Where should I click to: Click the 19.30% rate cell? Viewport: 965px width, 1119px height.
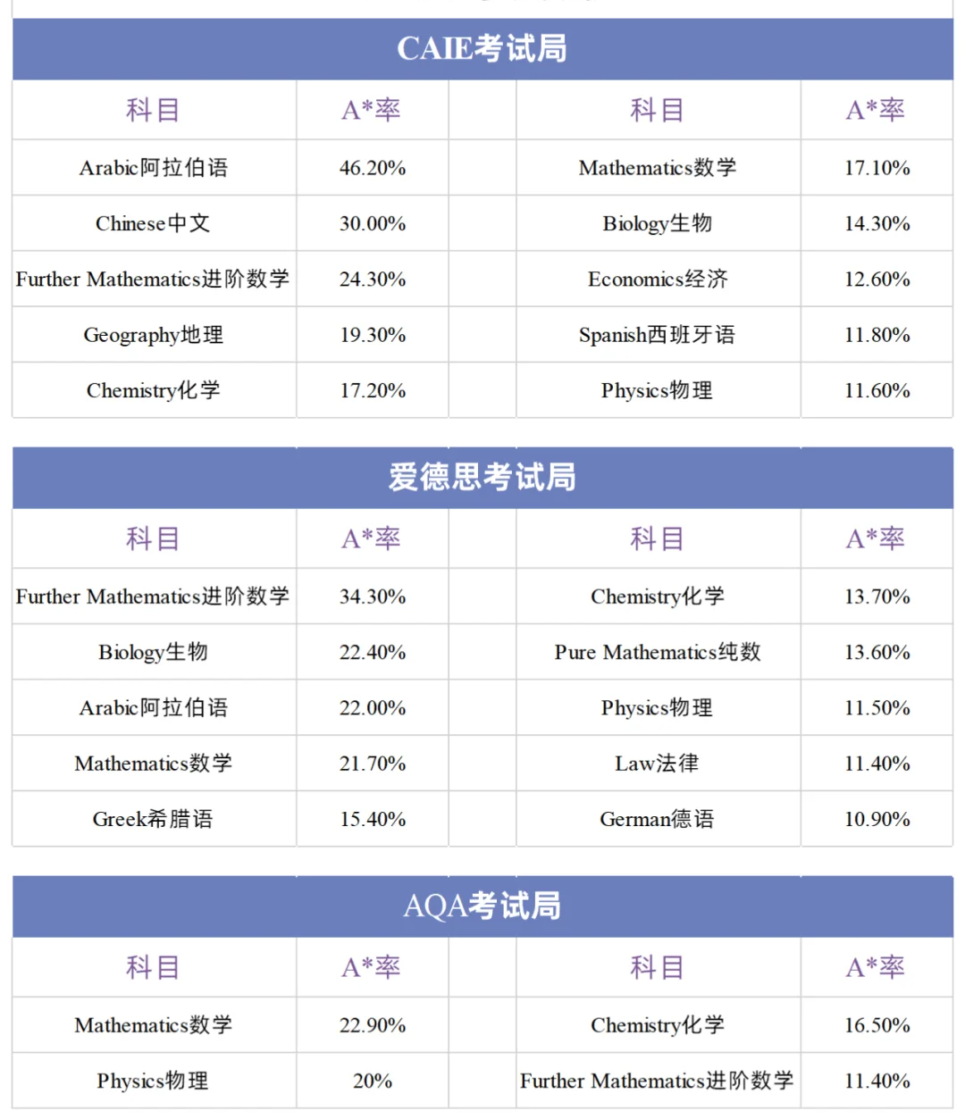click(373, 335)
